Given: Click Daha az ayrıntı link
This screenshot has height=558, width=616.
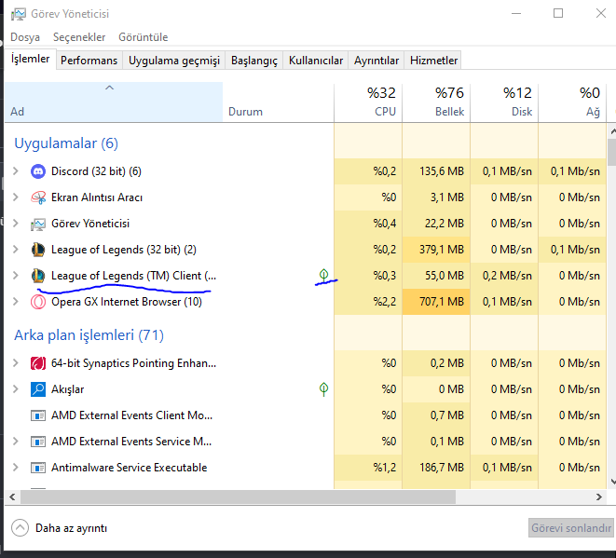Looking at the screenshot, I should (x=71, y=528).
